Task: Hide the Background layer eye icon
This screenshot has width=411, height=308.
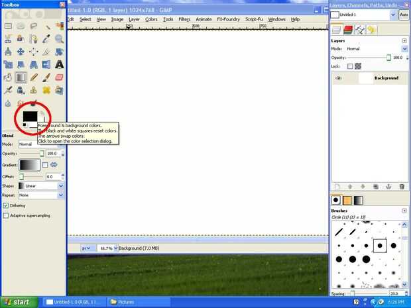Action: [x=338, y=78]
